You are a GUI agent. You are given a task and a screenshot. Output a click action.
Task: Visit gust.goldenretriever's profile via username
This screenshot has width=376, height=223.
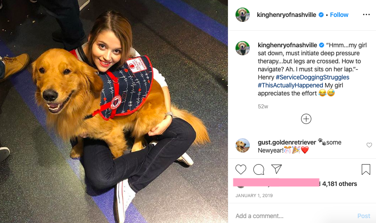(x=287, y=142)
